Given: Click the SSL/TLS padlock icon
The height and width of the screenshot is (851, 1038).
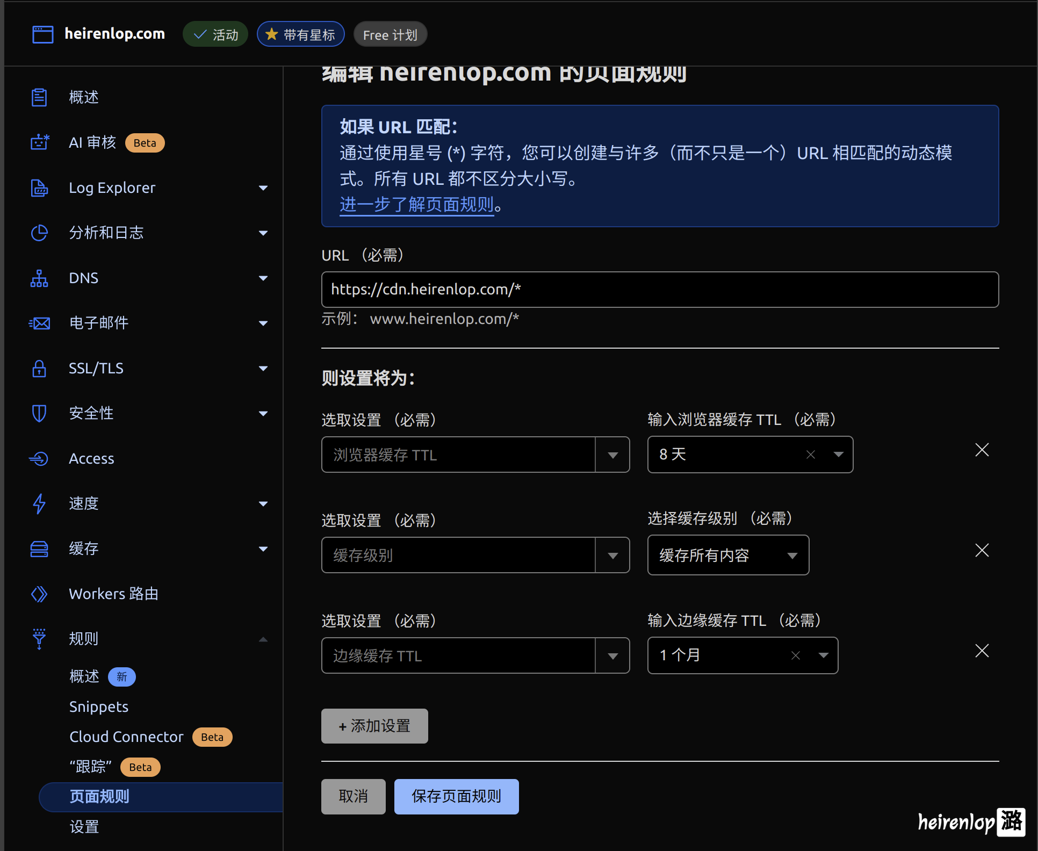Looking at the screenshot, I should pos(39,368).
